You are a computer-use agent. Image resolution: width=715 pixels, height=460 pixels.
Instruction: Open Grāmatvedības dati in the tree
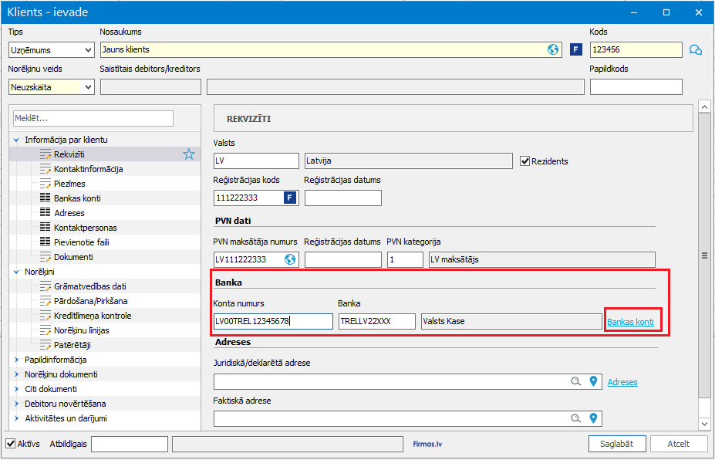pos(89,286)
